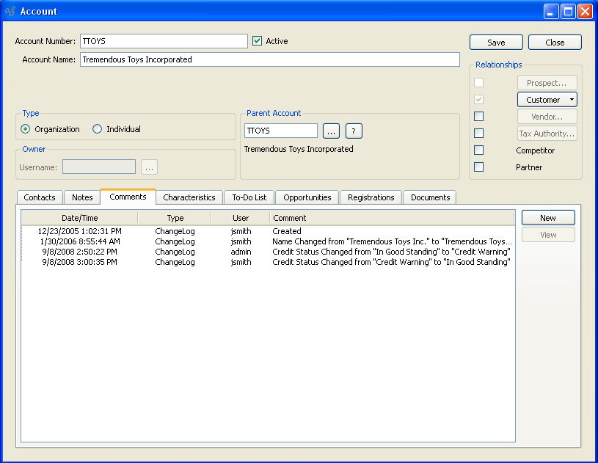Expand the Customer dropdown button
Screen dimensions: 598x463
(x=572, y=100)
